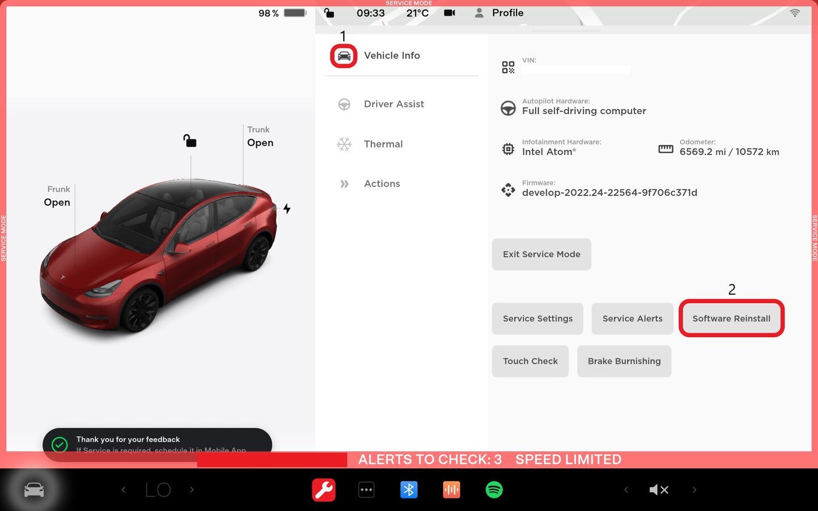Raise volume with arrow right of speaker

(x=694, y=489)
